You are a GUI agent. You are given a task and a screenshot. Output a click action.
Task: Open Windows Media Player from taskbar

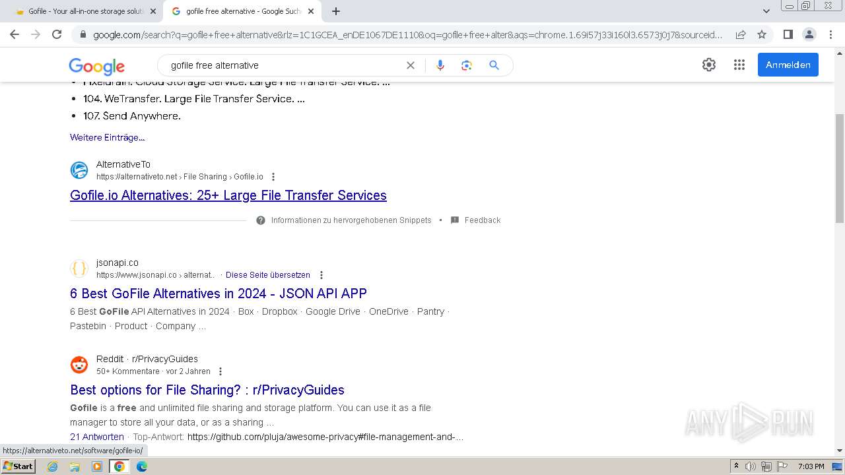(x=97, y=466)
